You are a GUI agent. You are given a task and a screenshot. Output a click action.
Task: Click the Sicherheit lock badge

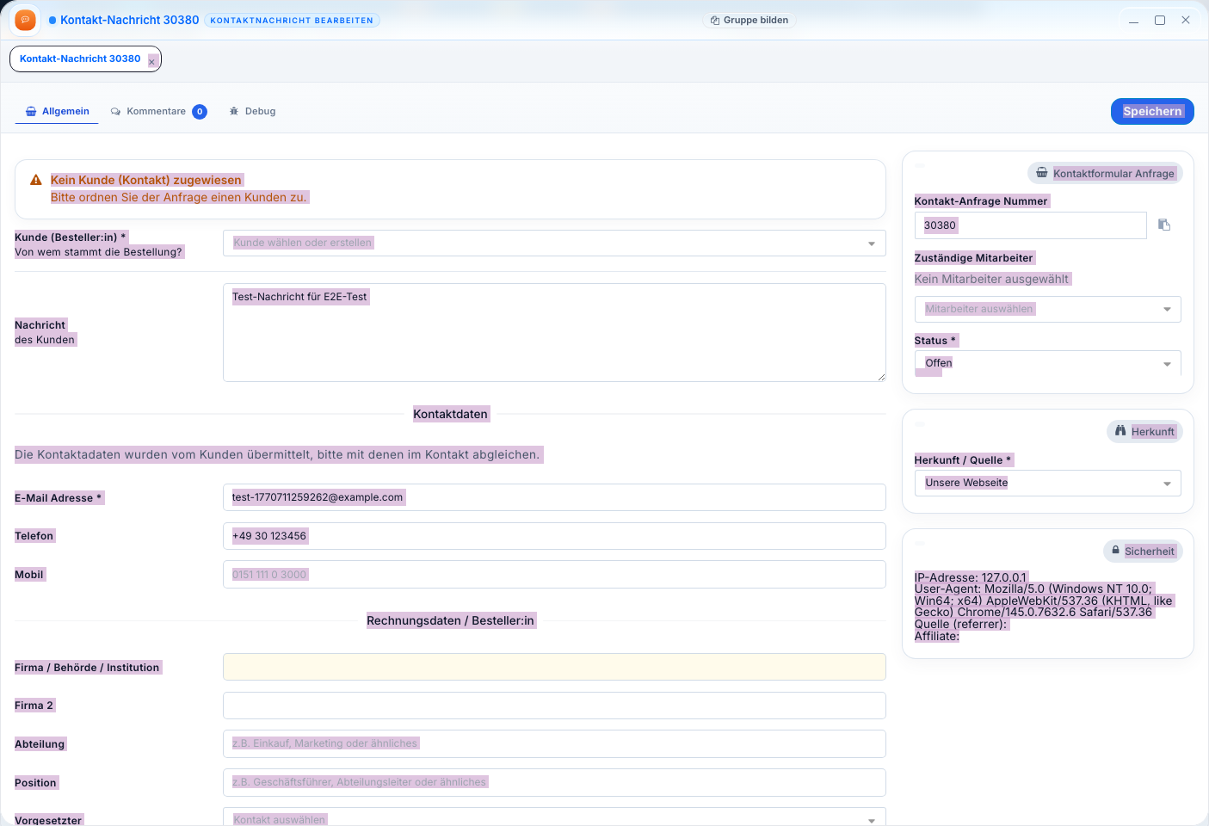click(1143, 551)
